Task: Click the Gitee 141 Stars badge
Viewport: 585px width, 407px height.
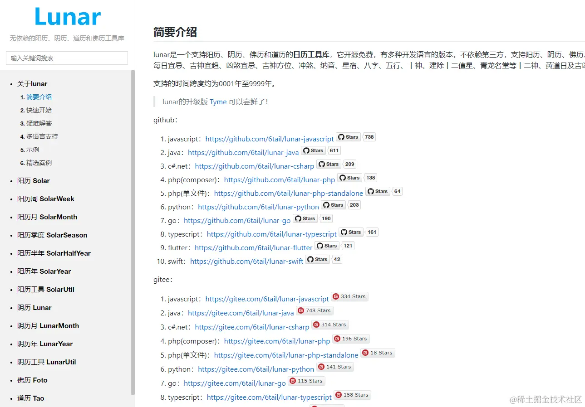Action: [x=335, y=367]
